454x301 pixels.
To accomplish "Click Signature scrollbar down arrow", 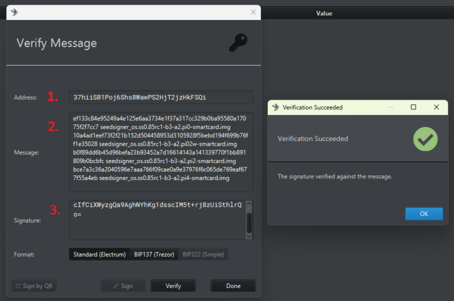I will click(x=249, y=237).
